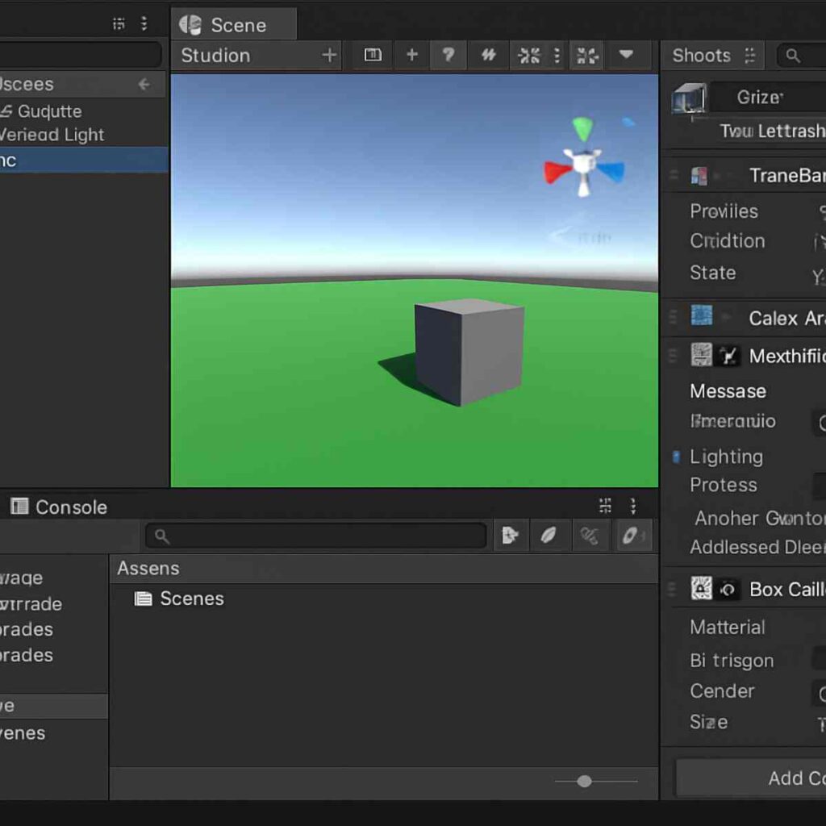This screenshot has width=826, height=826.
Task: Click the Mexthifiic component icon
Action: (x=701, y=355)
